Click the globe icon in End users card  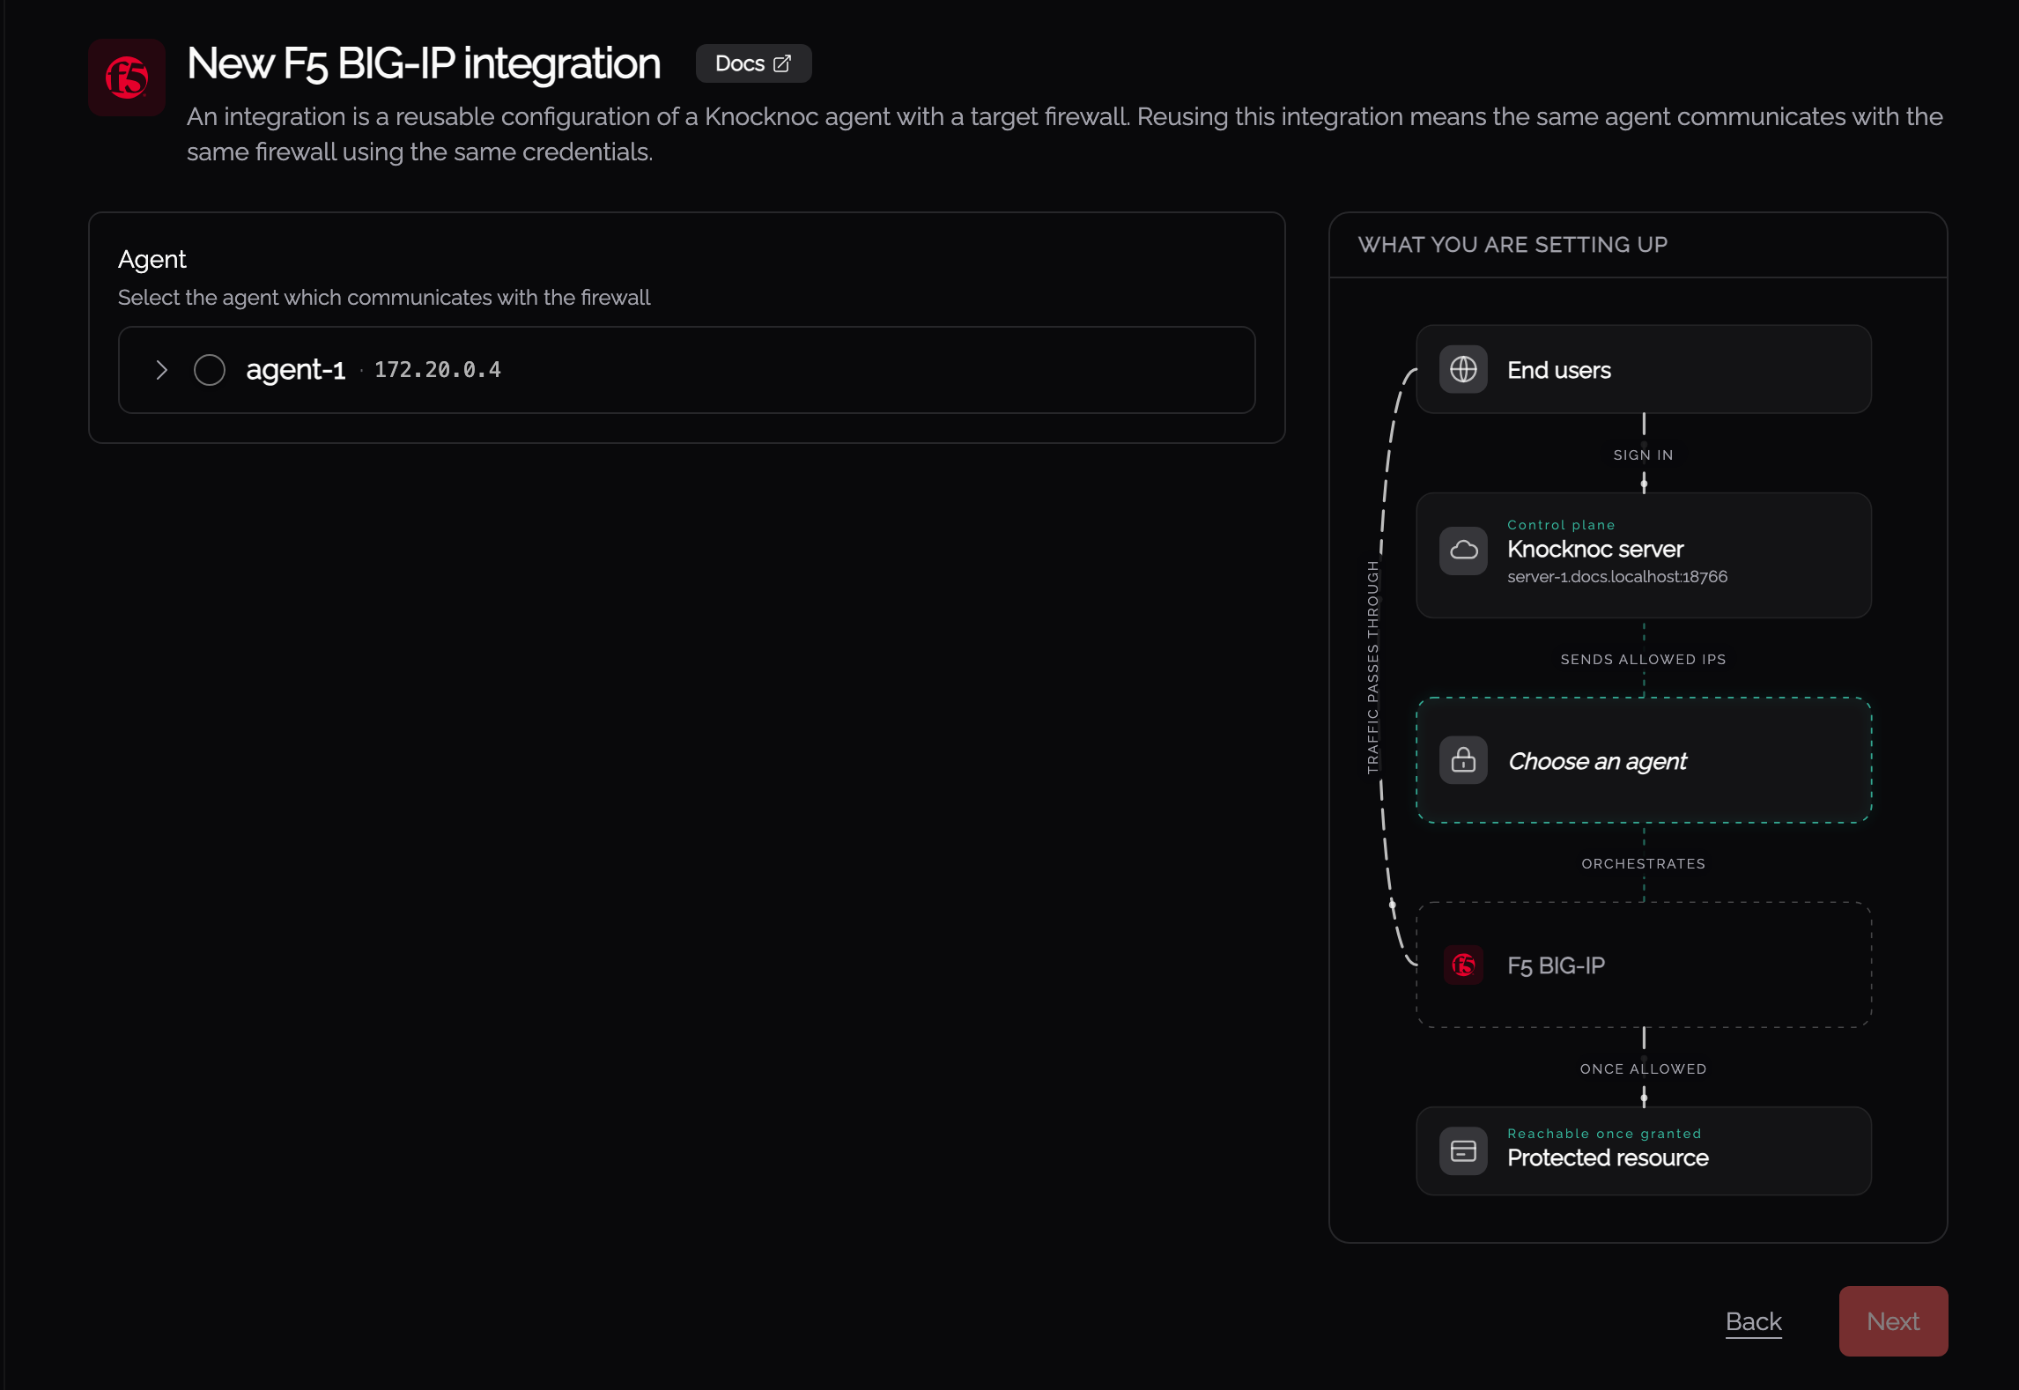tap(1463, 369)
